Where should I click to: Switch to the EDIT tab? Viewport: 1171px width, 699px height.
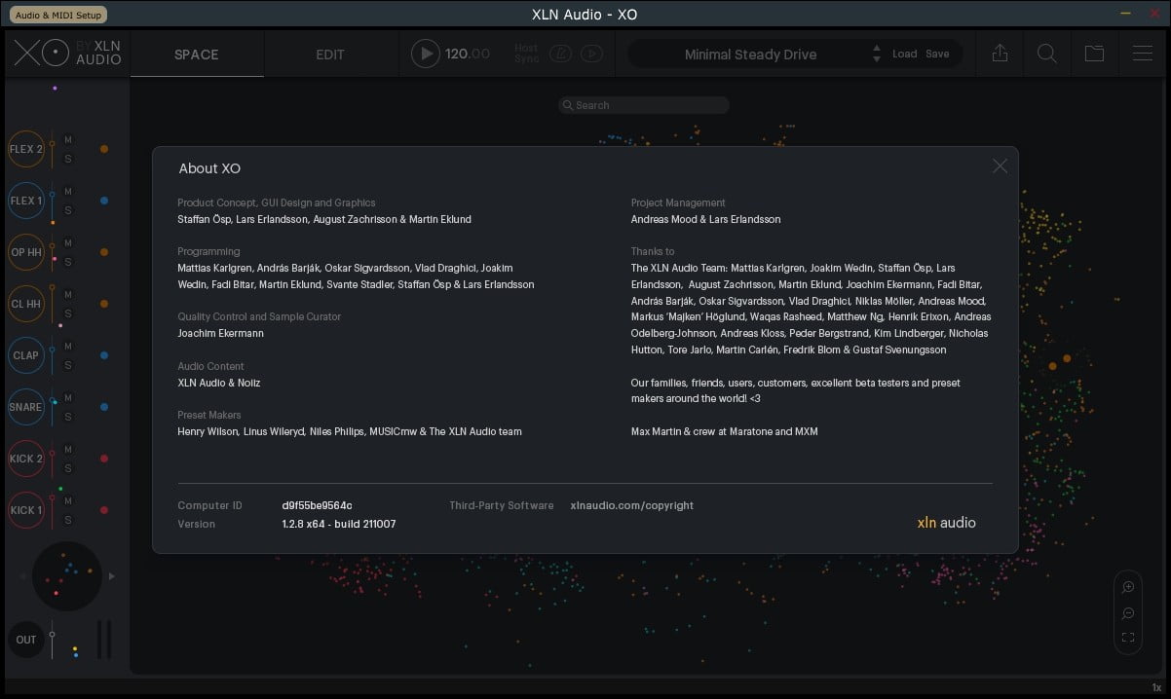(x=330, y=55)
